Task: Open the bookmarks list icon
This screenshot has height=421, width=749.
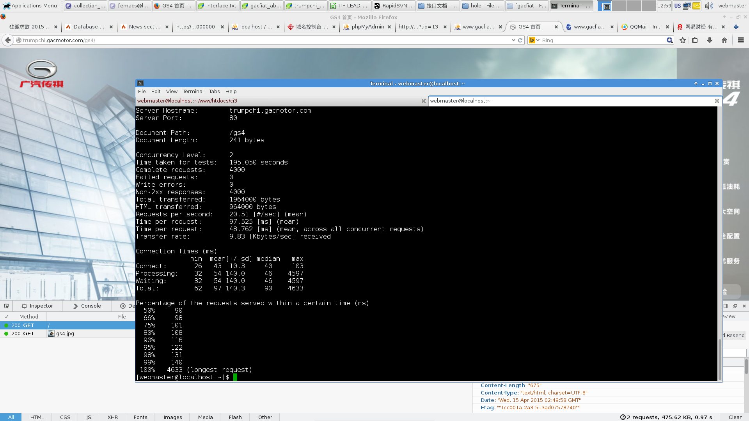Action: pos(695,40)
